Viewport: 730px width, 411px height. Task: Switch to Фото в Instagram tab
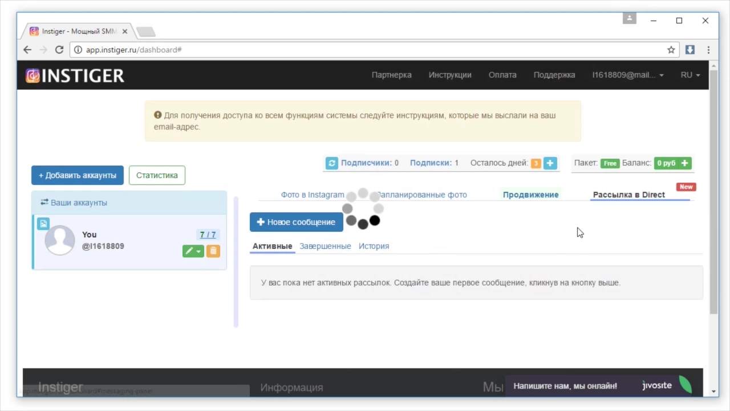(313, 195)
